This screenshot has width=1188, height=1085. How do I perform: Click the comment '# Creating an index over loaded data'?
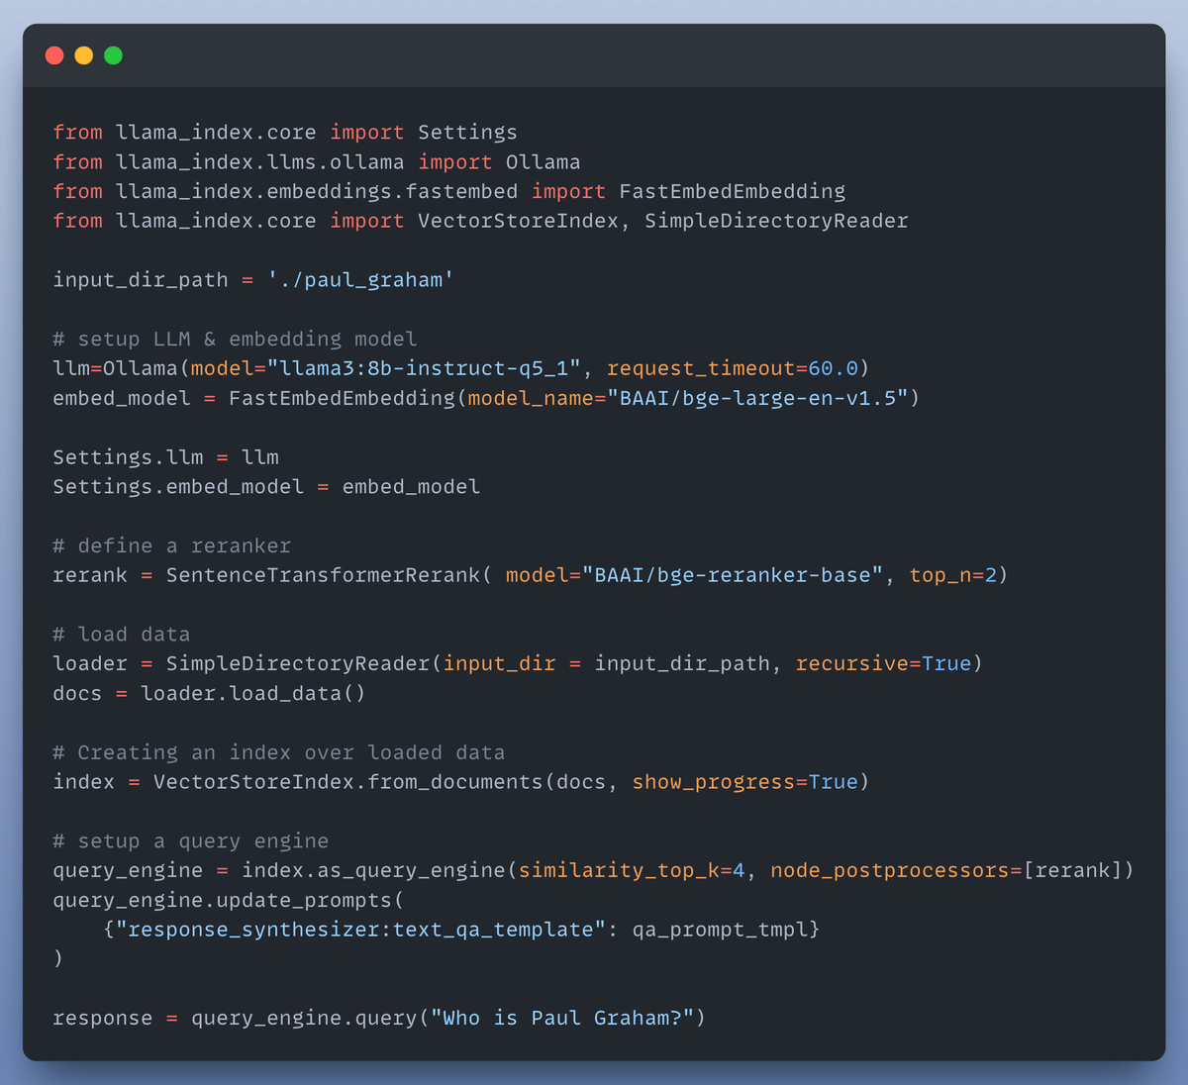pos(278,752)
